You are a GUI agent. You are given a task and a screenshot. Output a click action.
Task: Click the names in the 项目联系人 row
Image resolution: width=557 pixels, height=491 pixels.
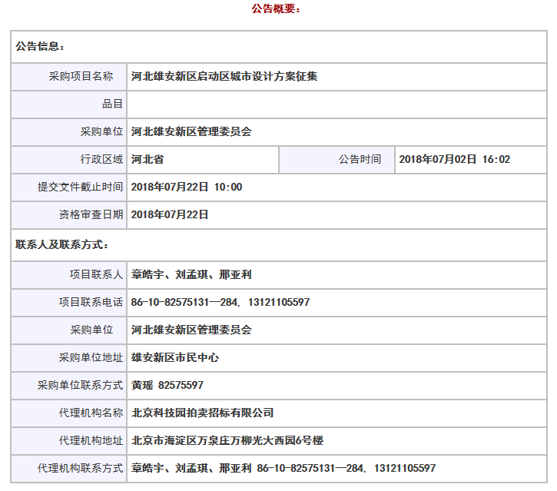(192, 274)
